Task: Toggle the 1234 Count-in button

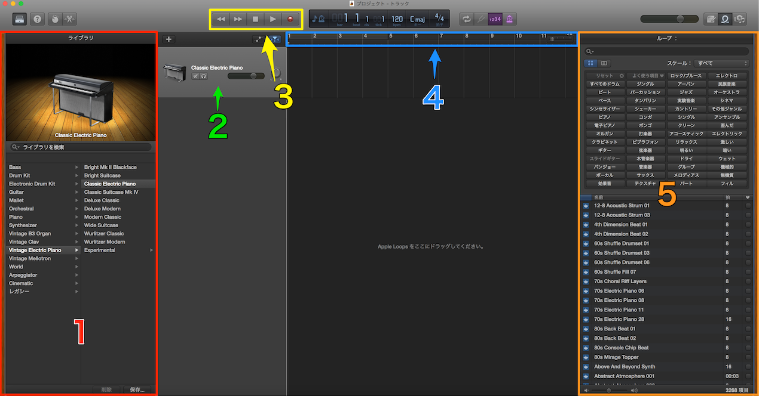Action: coord(495,19)
